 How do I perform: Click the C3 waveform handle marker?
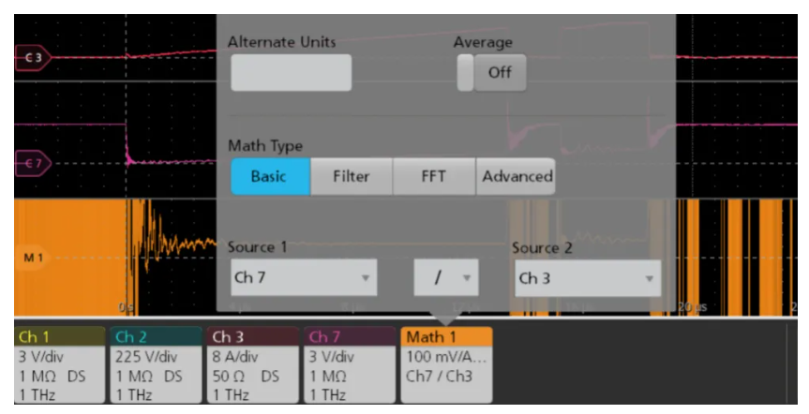point(35,59)
